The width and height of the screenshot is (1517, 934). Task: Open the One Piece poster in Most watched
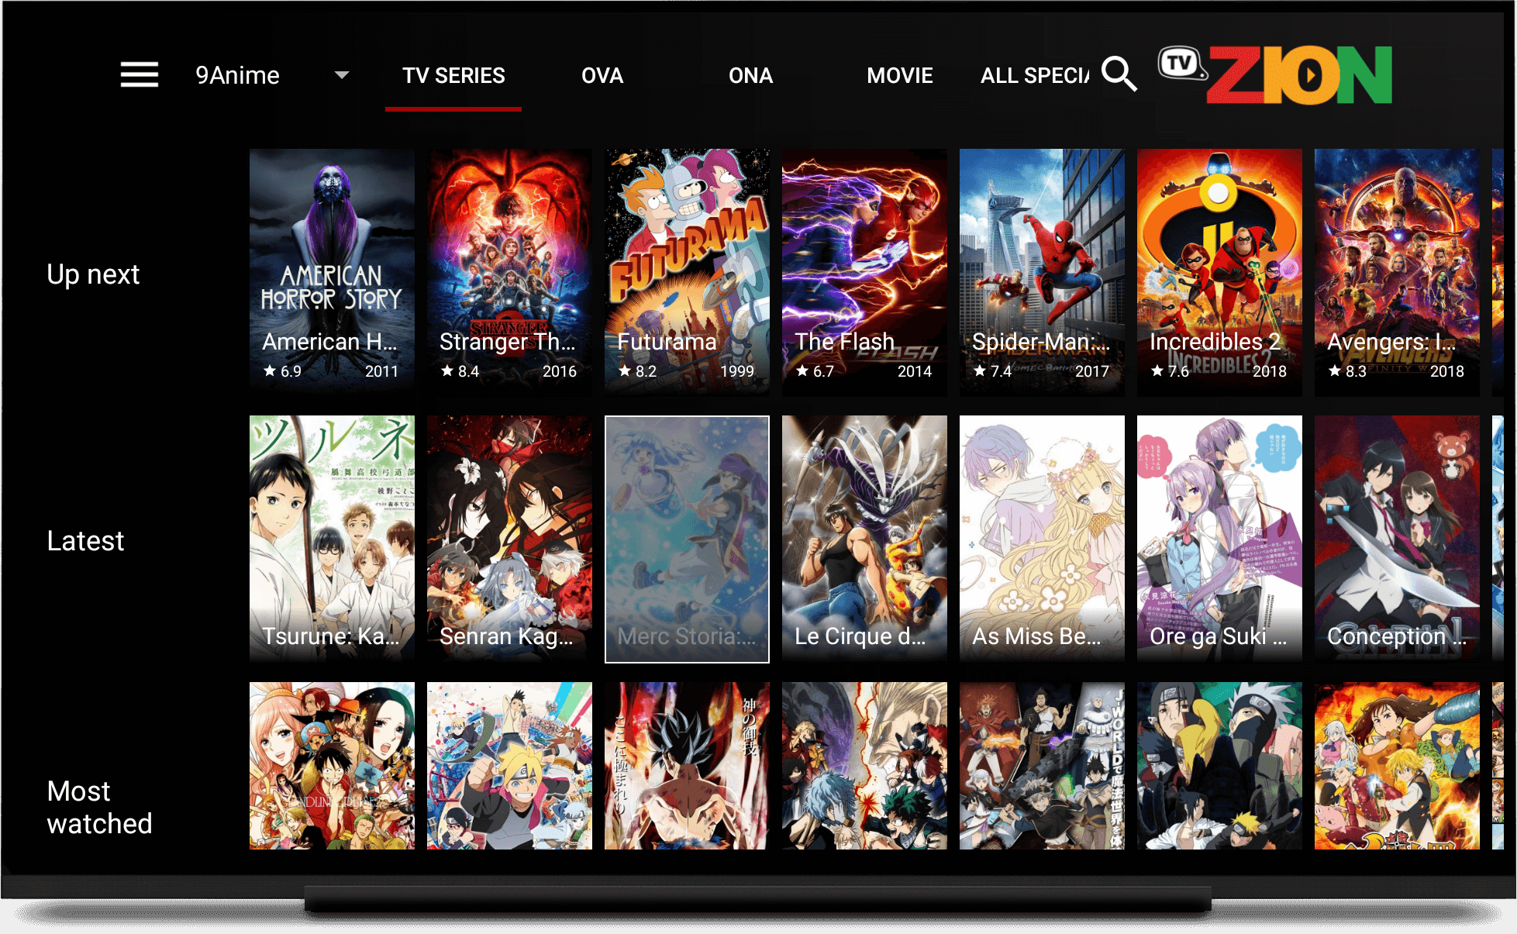(332, 766)
